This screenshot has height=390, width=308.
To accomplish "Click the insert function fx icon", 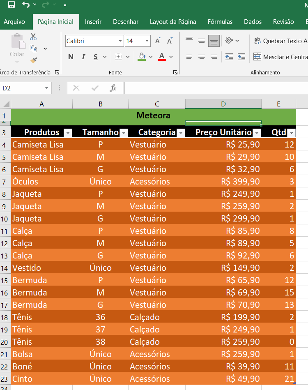I will coord(113,88).
